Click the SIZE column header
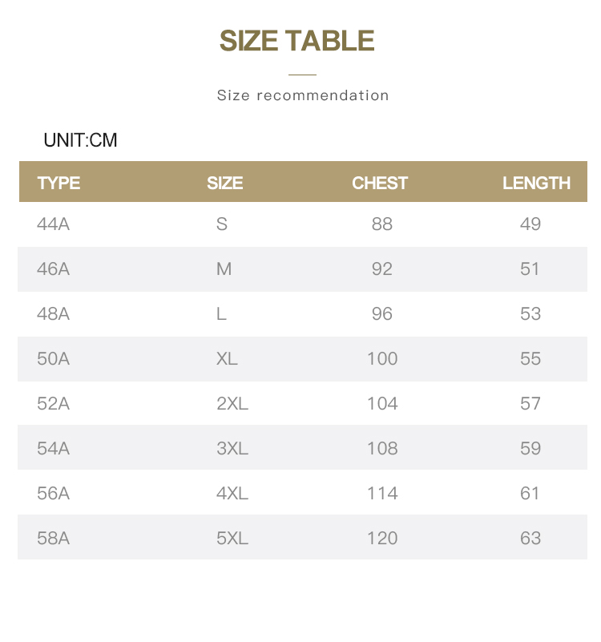 [224, 183]
